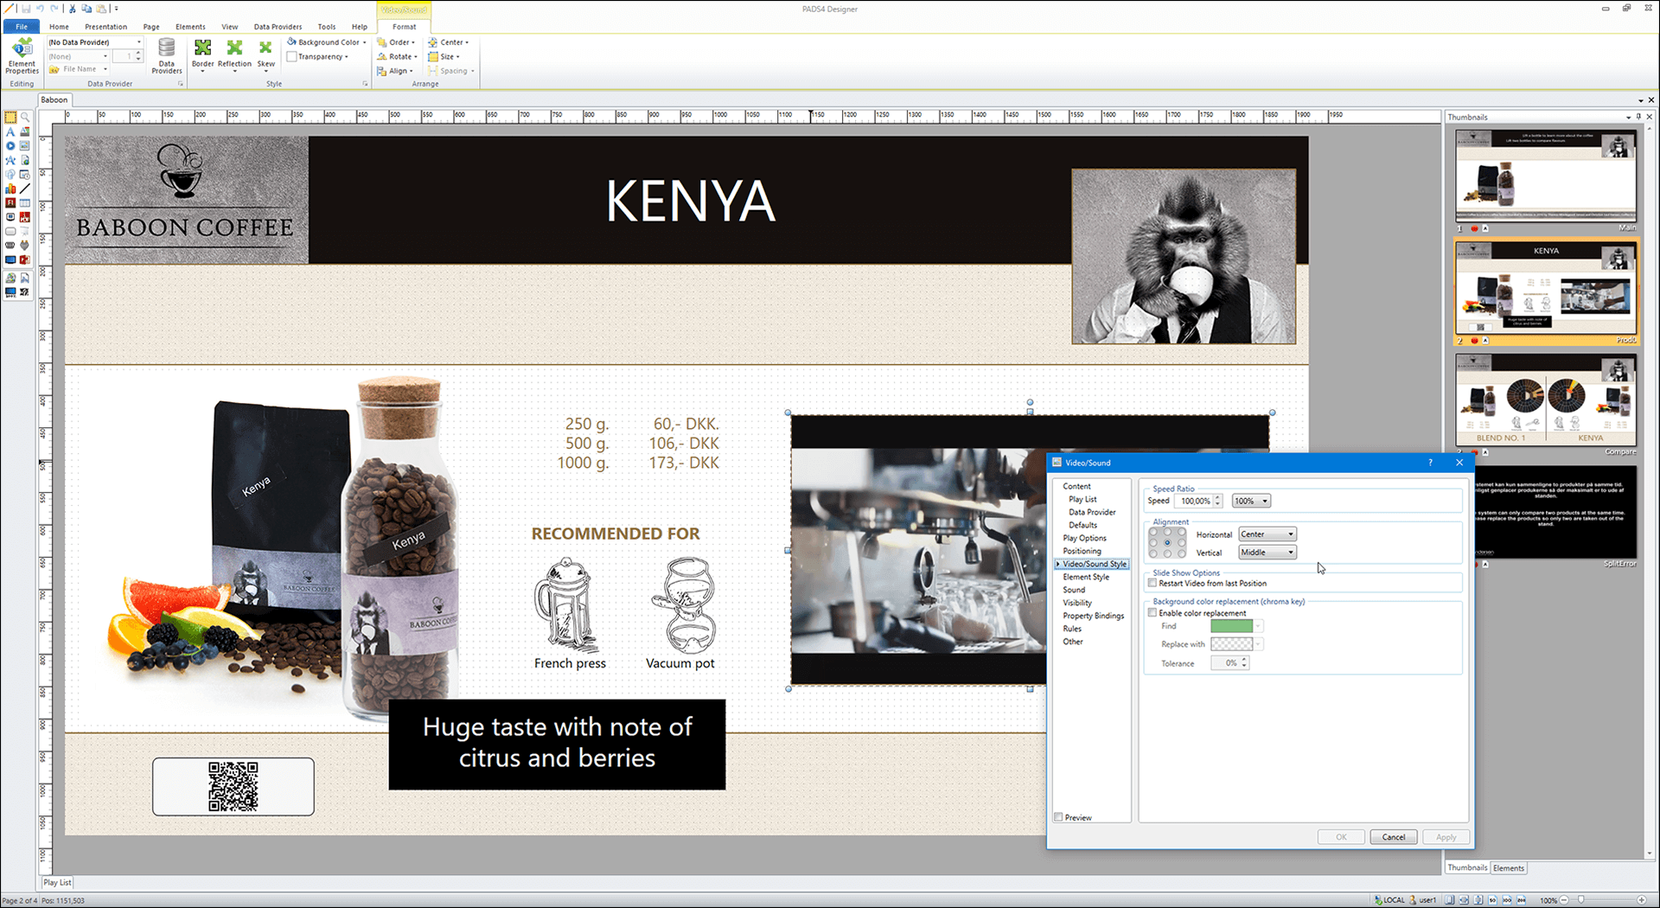Choose the magnifier zoom tool

point(25,118)
